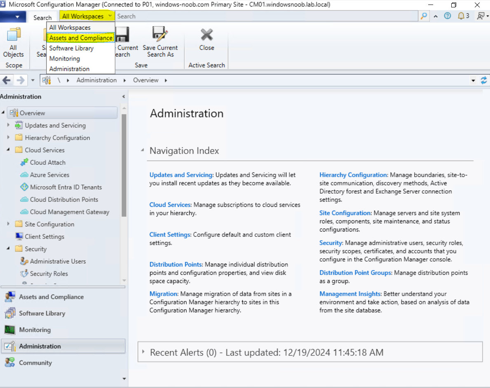Click into the Search input field

tap(267, 16)
